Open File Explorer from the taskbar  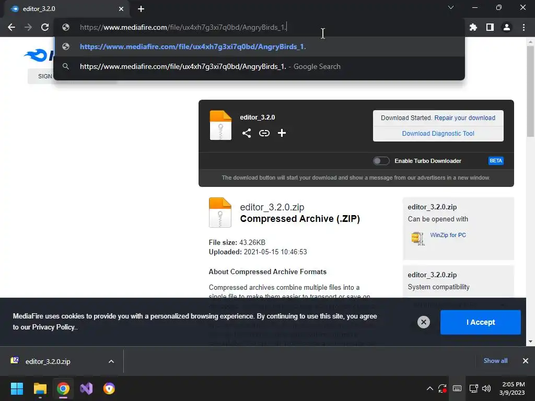coord(40,388)
